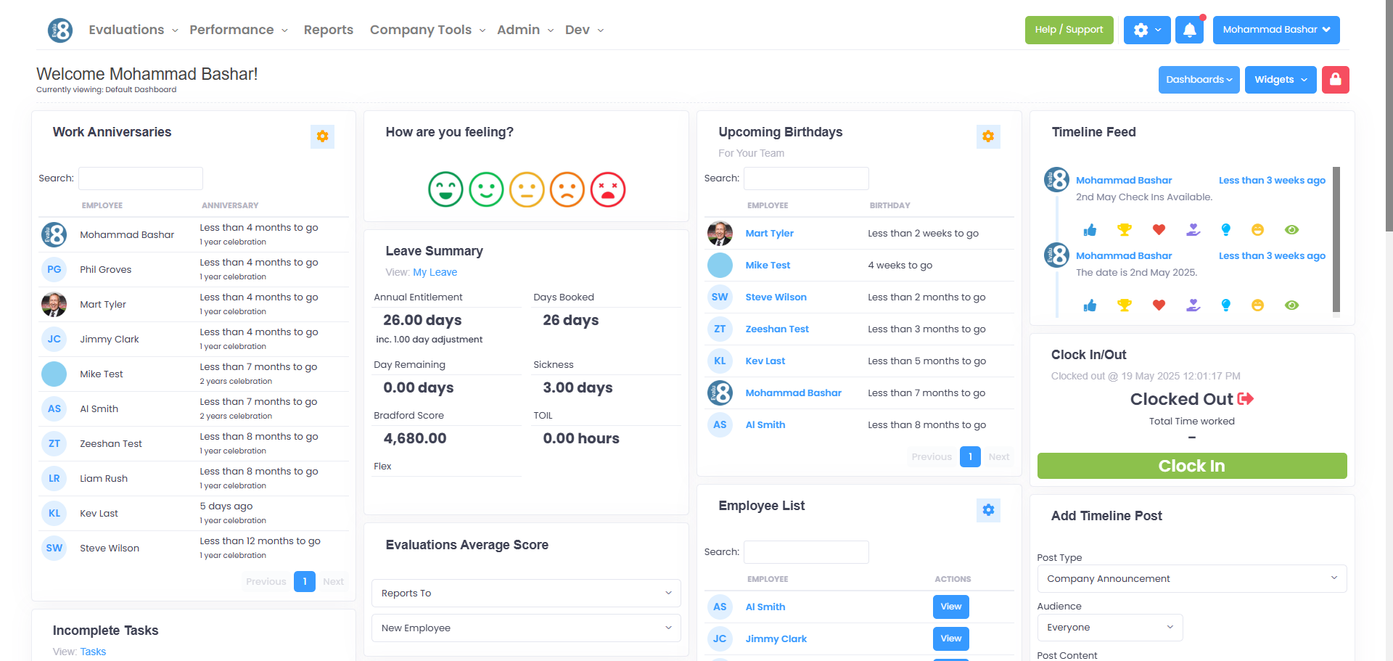The width and height of the screenshot is (1393, 661).
Task: Heart the 'date is 2nd May 2025' post
Action: pyautogui.click(x=1159, y=305)
